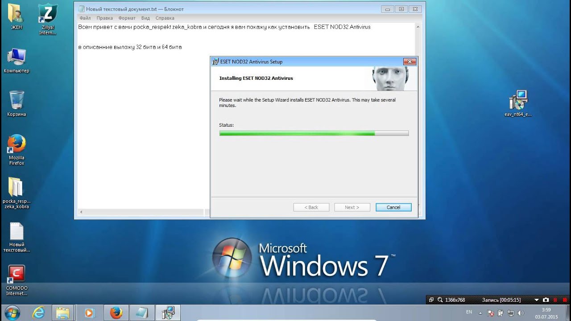Open the Справка menu in Notepad

(165, 18)
